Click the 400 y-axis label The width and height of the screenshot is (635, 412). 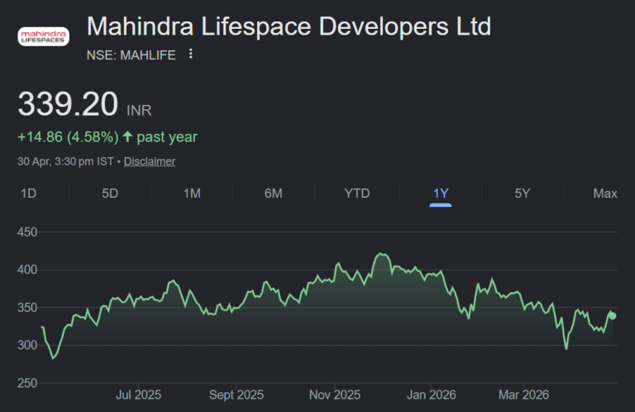27,270
